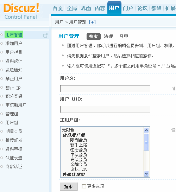
Task: Click the bullet beside 添加用户
Action: coord(2,44)
